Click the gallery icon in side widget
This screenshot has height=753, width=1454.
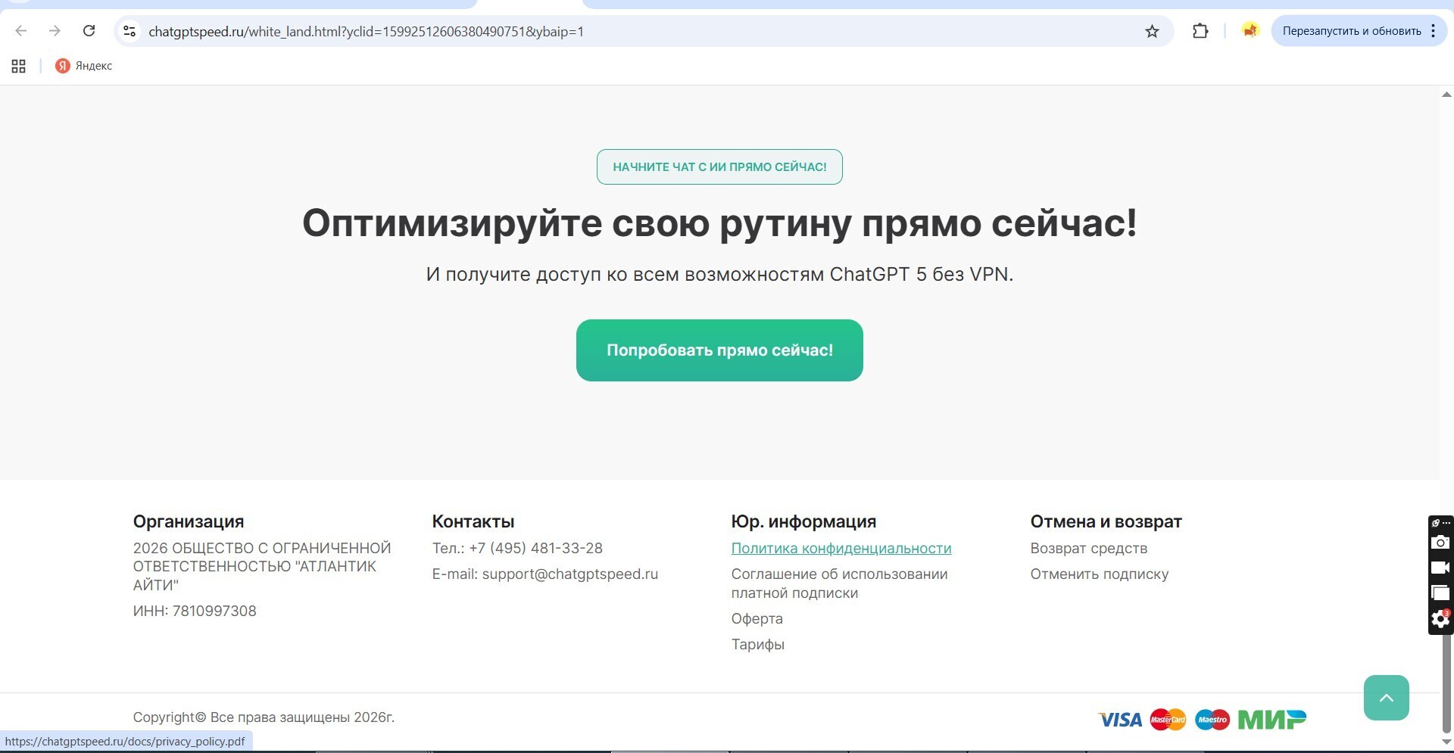coord(1440,593)
